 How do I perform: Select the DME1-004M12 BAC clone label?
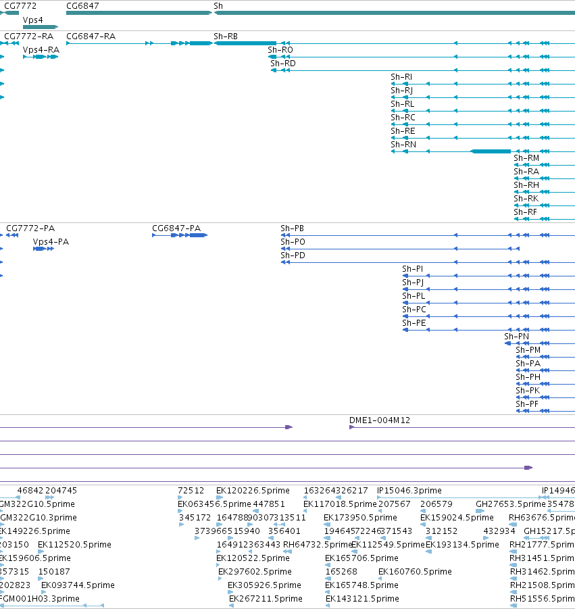point(380,420)
